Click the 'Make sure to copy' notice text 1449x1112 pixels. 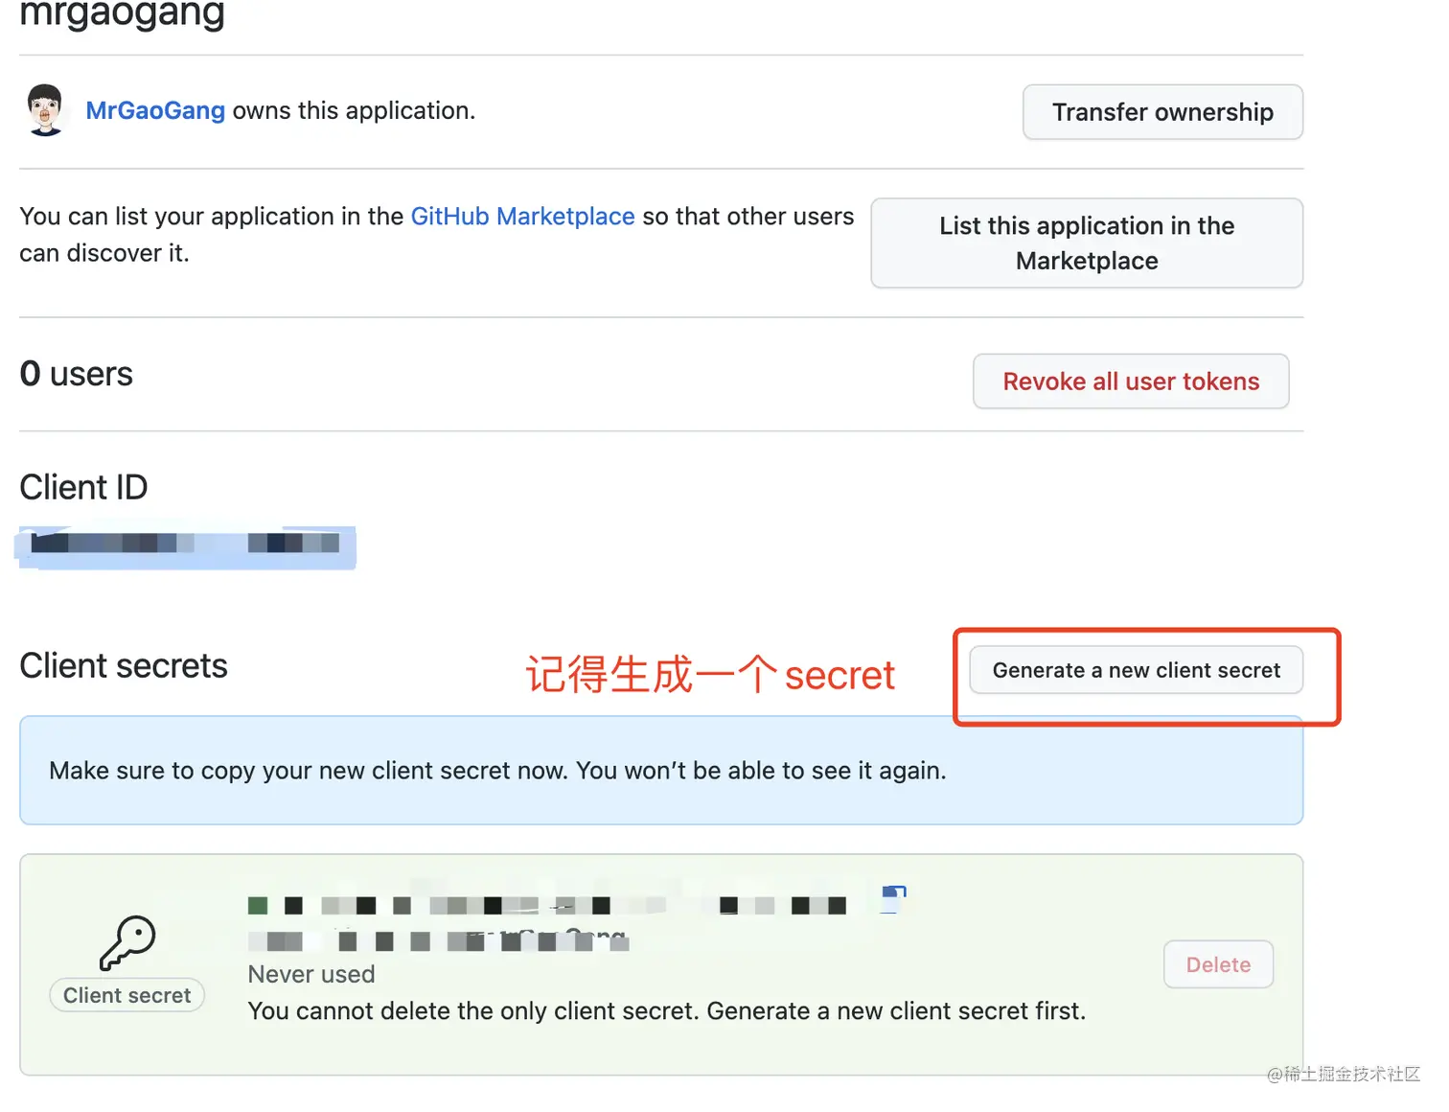coord(497,771)
